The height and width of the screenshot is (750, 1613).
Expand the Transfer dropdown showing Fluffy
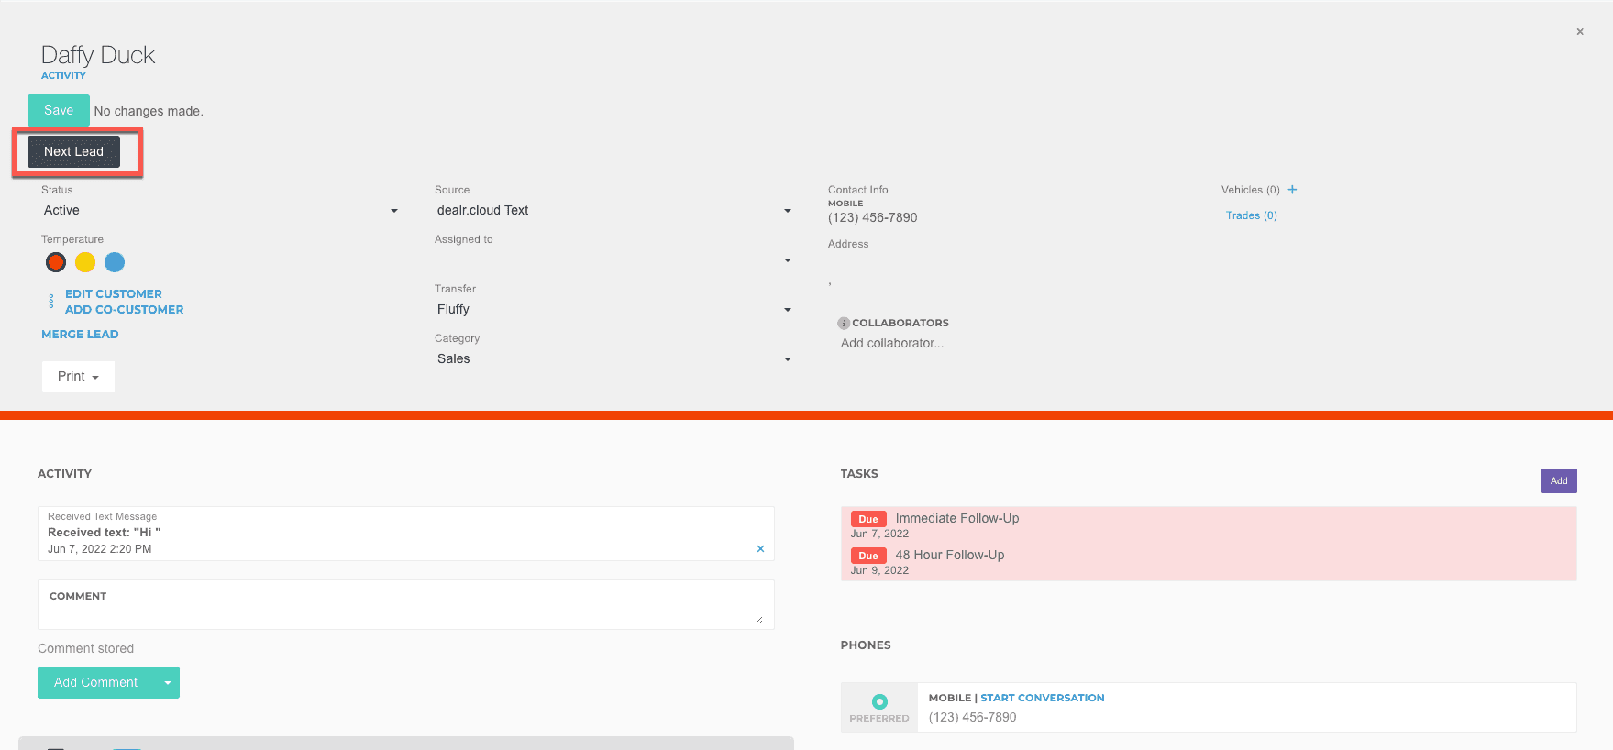click(x=613, y=310)
